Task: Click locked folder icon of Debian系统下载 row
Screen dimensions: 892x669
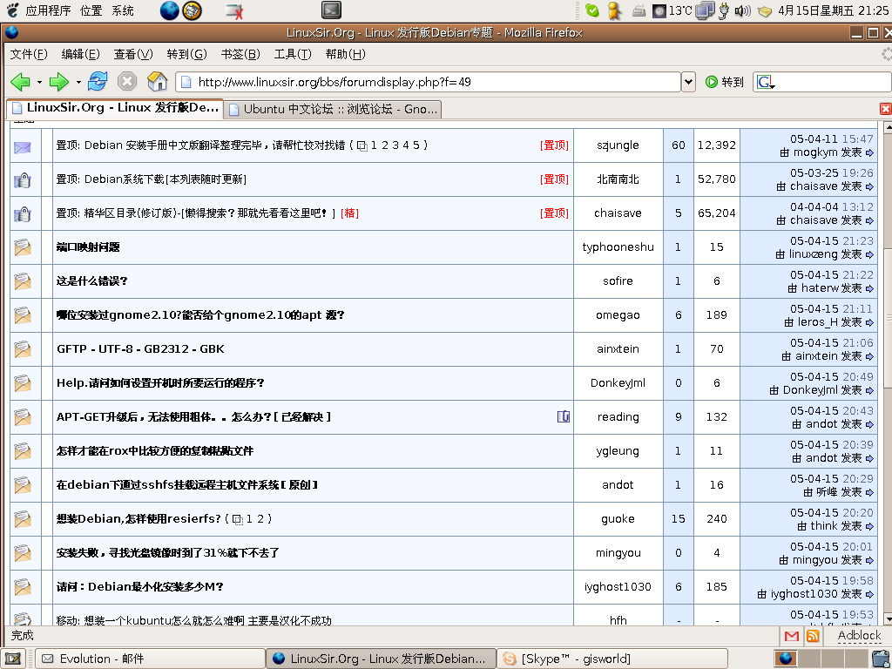Action: pos(22,179)
